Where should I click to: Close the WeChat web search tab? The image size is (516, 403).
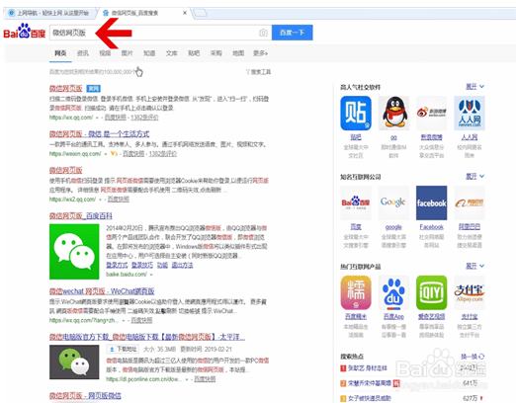pyautogui.click(x=185, y=13)
